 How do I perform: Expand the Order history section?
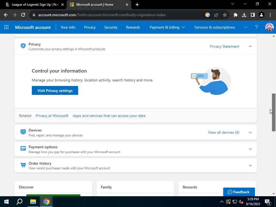(250, 165)
